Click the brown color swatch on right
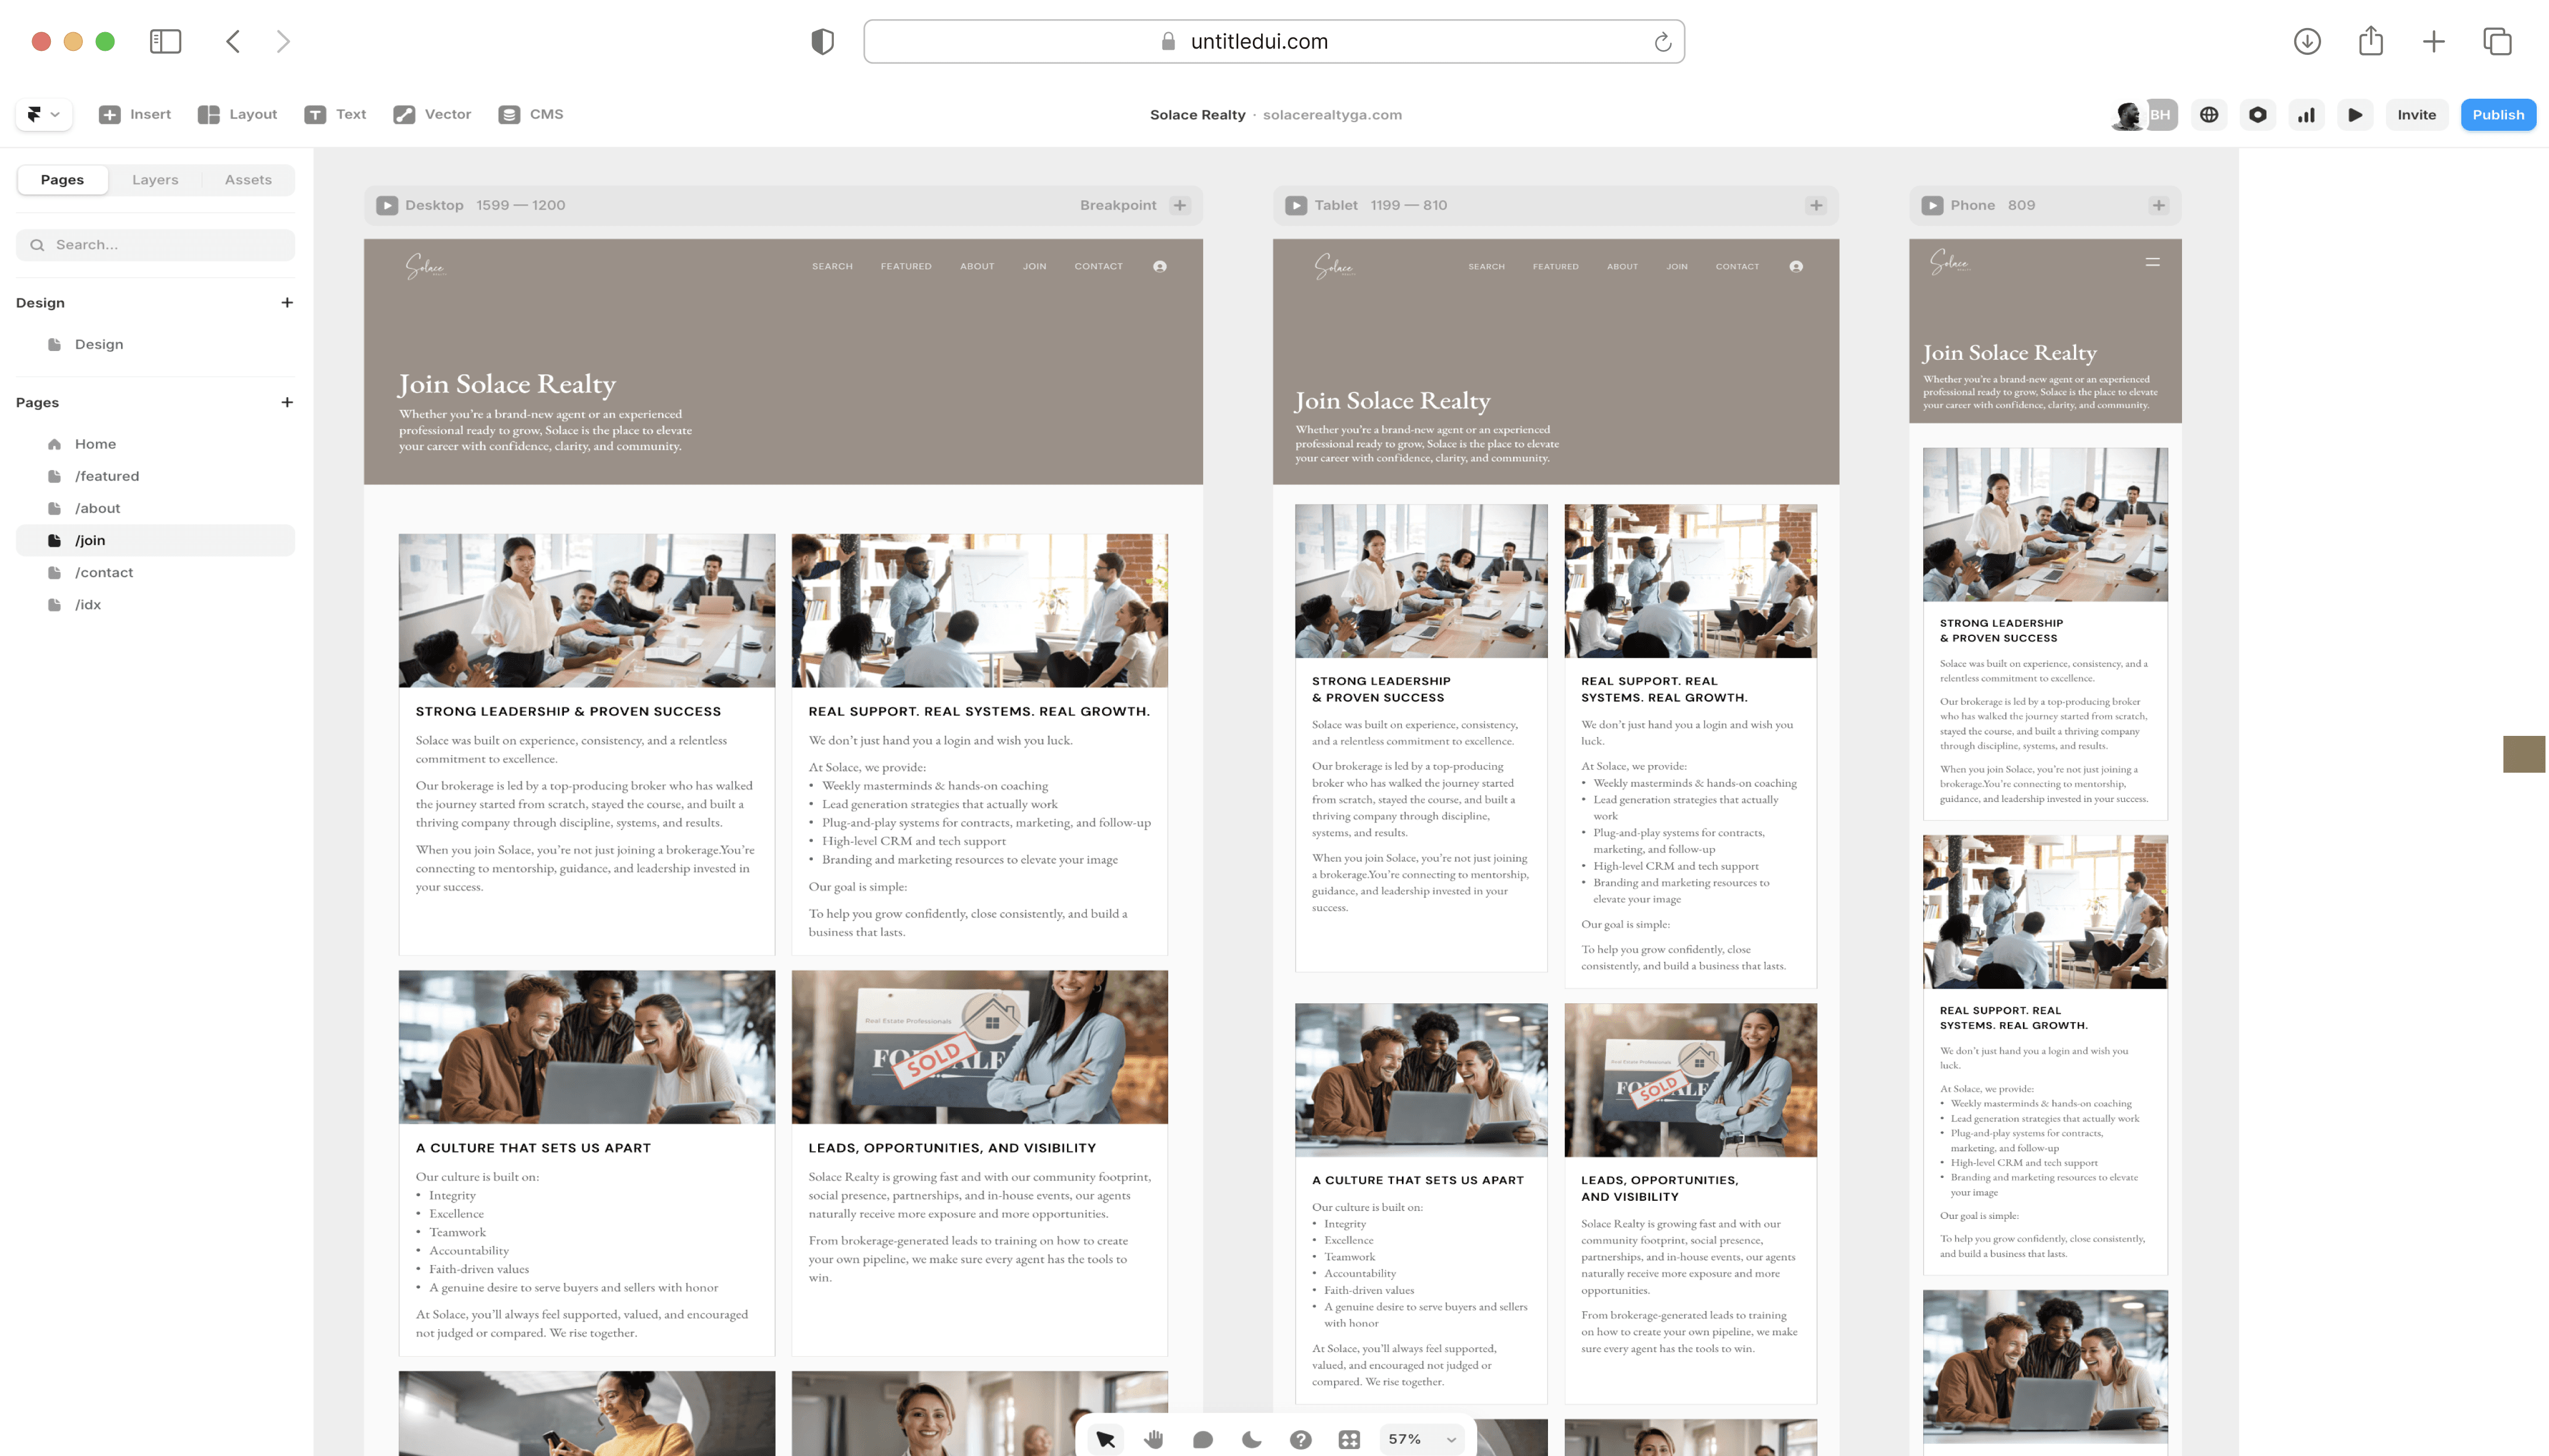 point(2523,754)
